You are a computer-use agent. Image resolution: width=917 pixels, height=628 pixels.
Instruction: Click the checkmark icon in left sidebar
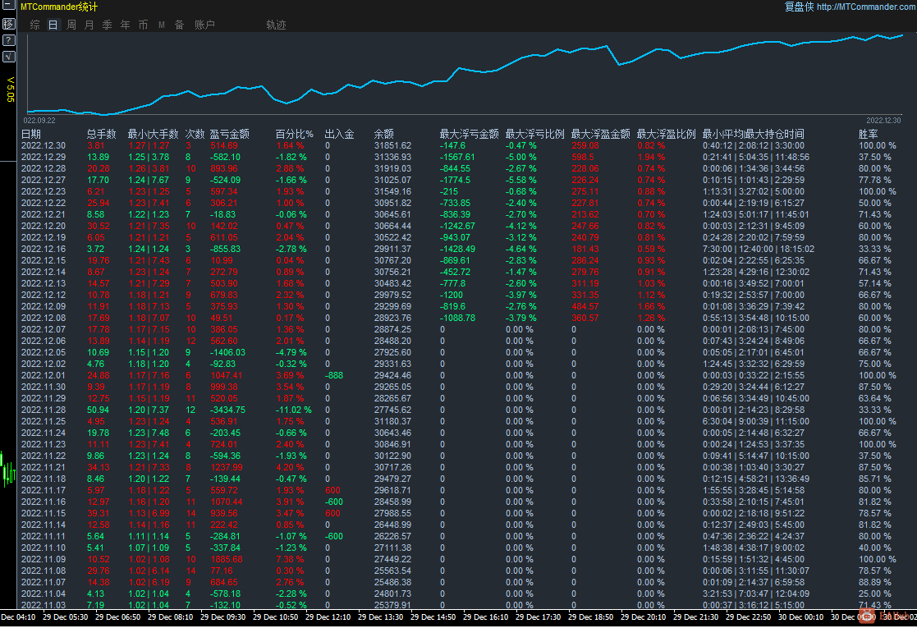pos(8,56)
